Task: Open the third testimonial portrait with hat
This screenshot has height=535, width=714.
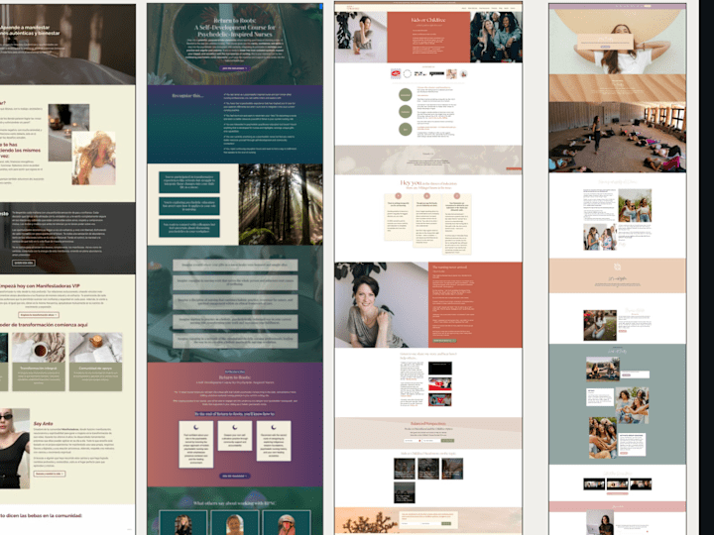Action: (x=287, y=523)
